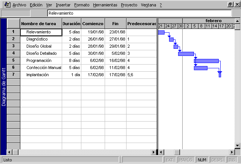Click the Confección Manual Gantt bar

click(x=201, y=68)
